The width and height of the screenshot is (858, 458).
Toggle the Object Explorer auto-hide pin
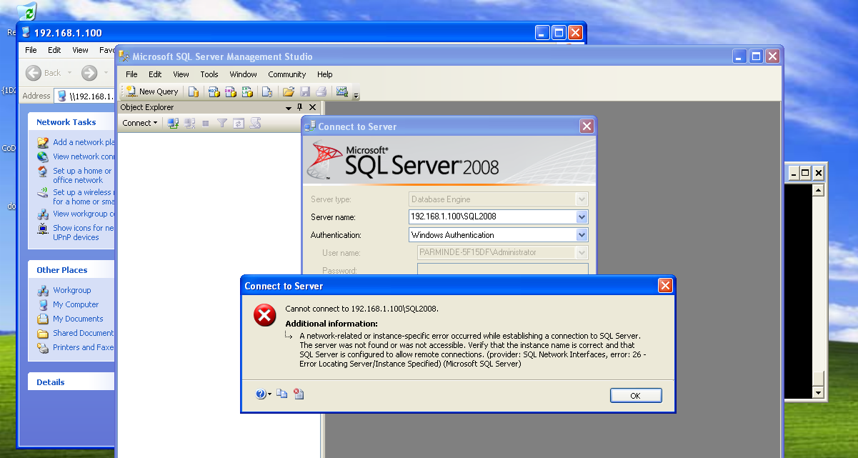click(300, 107)
